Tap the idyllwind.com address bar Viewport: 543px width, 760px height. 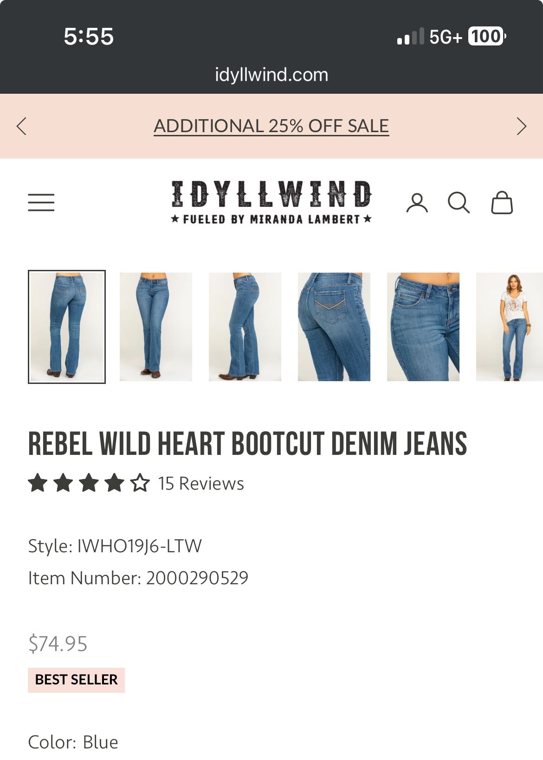point(271,75)
